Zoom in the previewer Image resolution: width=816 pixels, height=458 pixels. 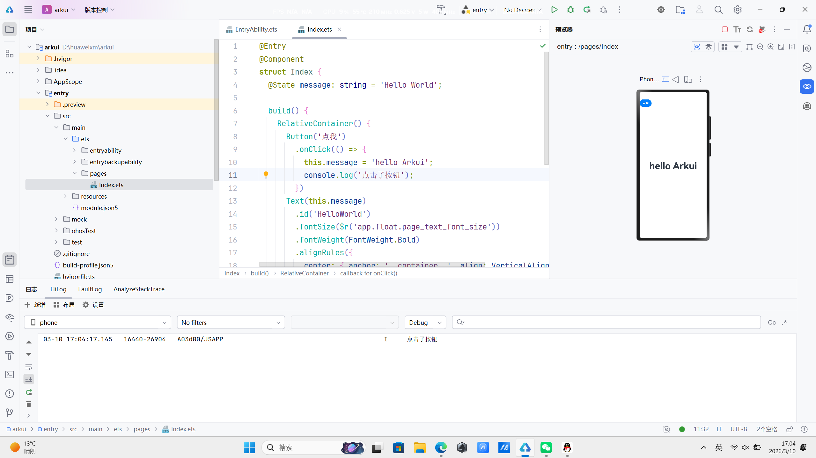point(770,47)
